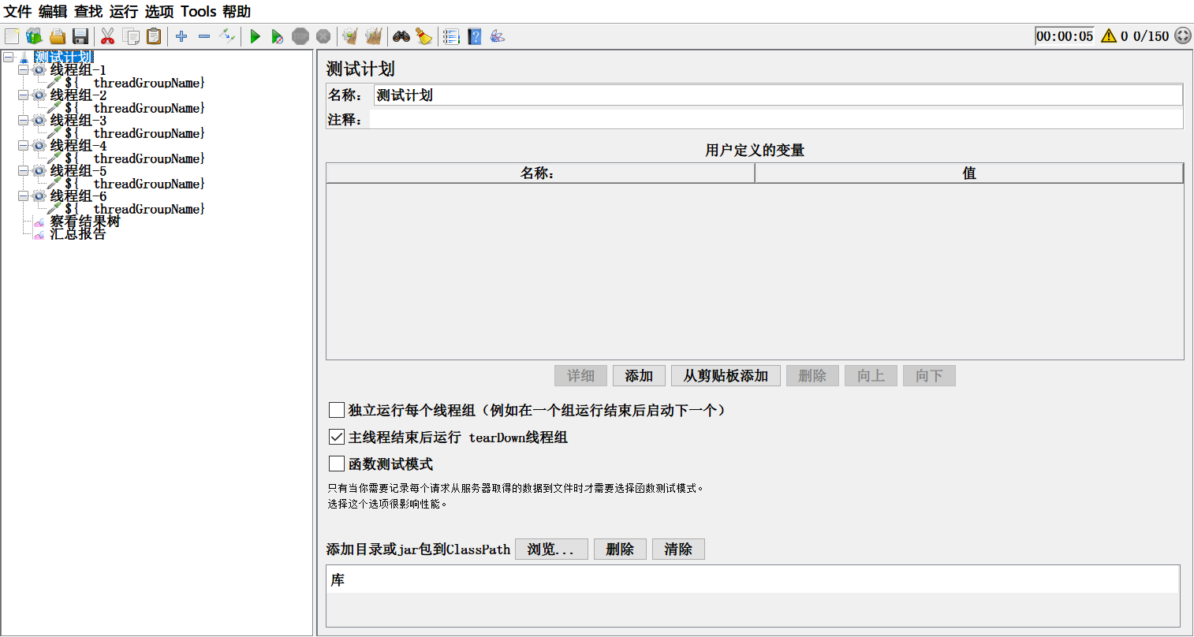Click the yellow warning triangle log icon
Screen dimensions: 1194x637
[1108, 35]
